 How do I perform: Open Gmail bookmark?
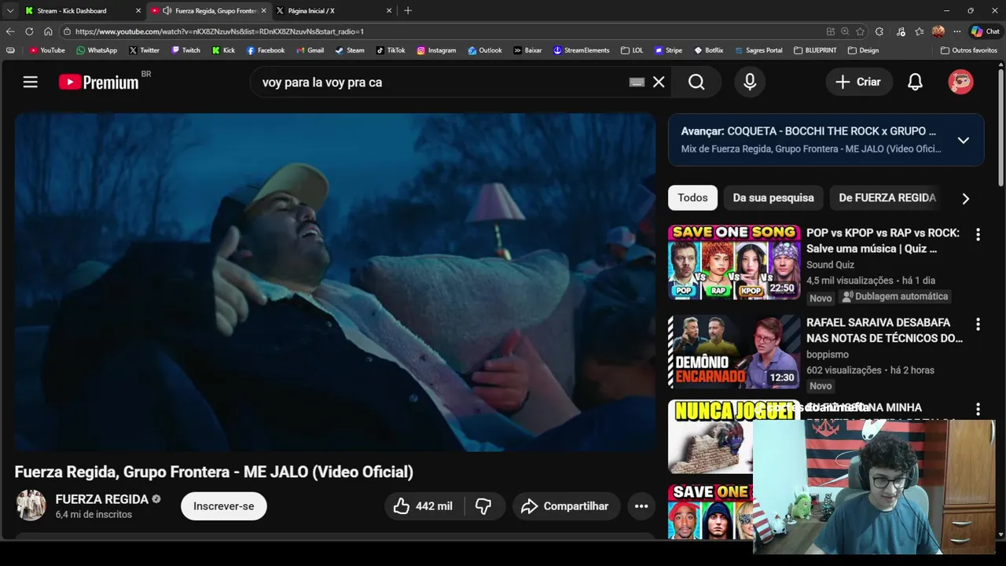310,50
